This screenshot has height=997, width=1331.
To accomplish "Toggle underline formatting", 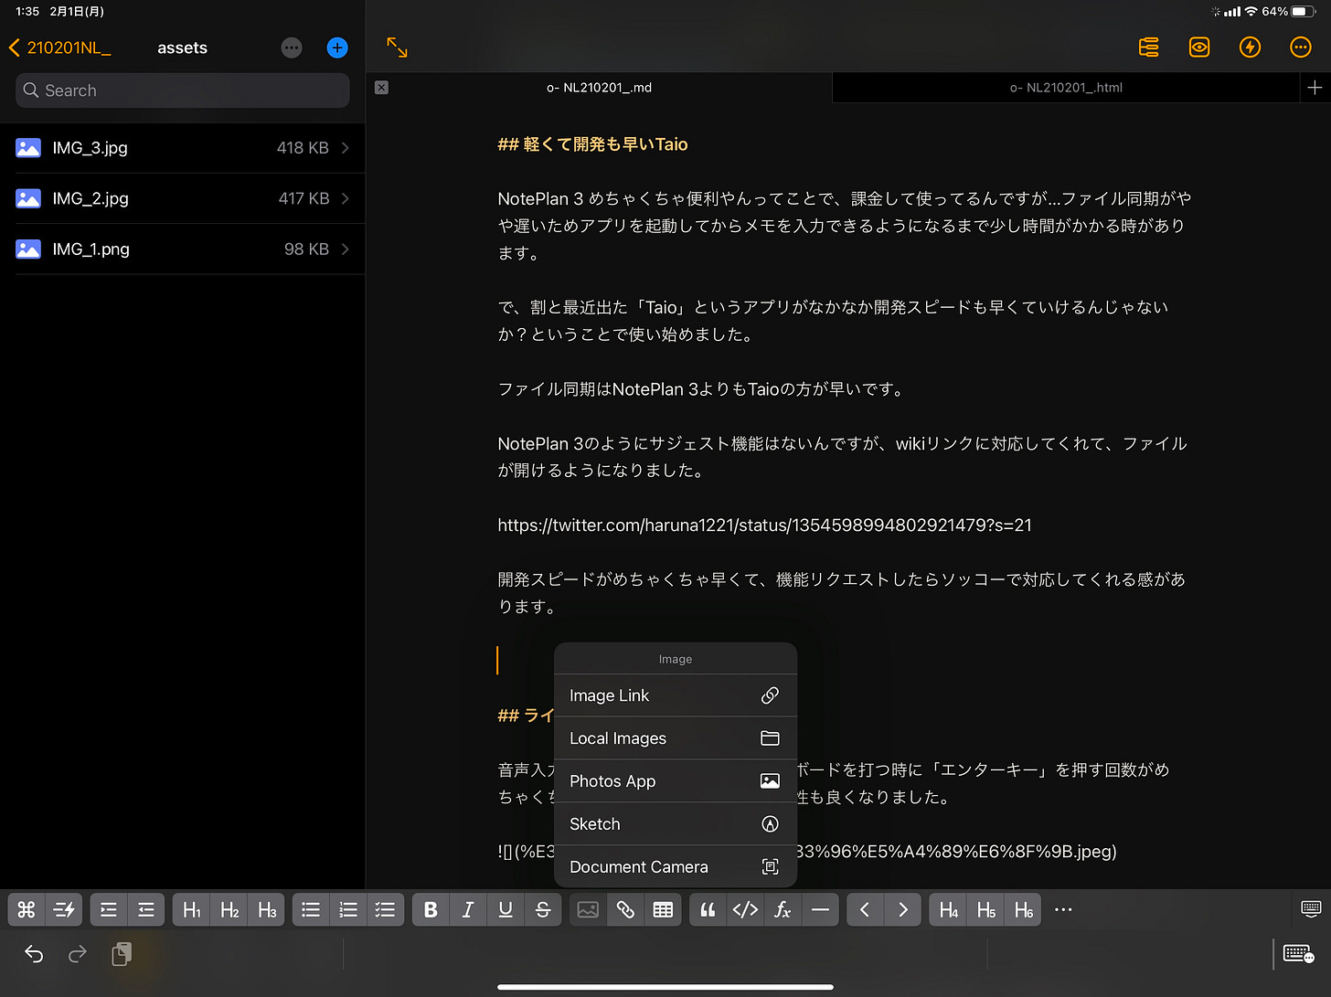I will [506, 909].
